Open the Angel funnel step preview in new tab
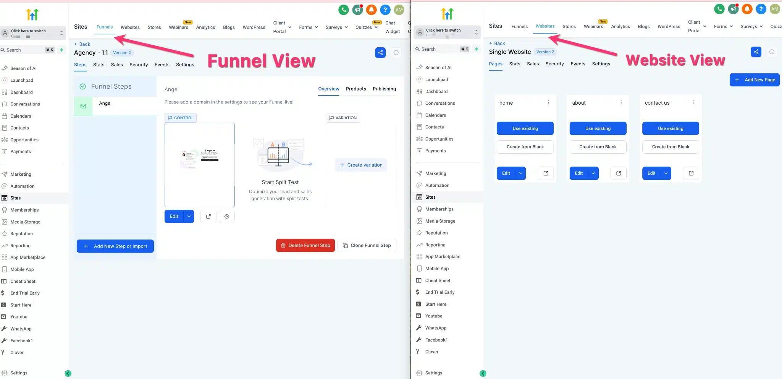Screen dimensions: 782x379 pyautogui.click(x=208, y=216)
